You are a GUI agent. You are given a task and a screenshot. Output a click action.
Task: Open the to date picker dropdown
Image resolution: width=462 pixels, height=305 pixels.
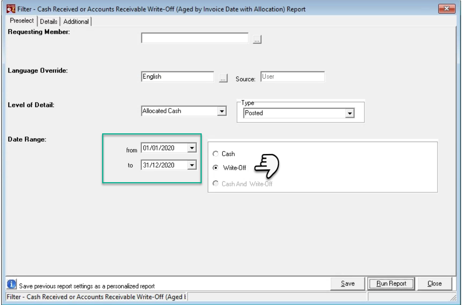click(x=192, y=165)
